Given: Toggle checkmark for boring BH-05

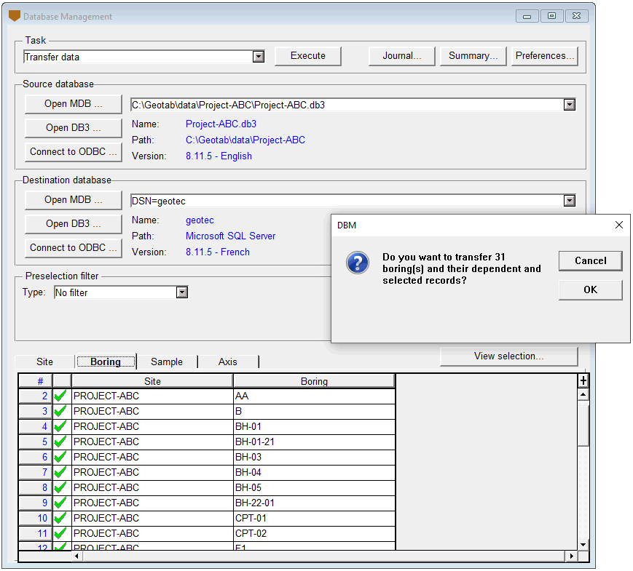Looking at the screenshot, I should coord(61,487).
